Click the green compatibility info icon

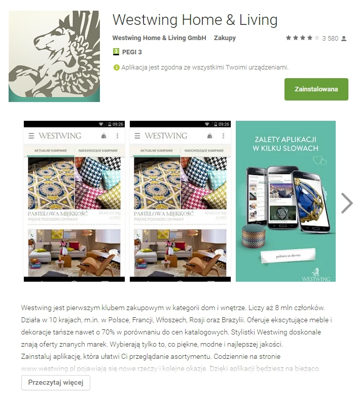coord(116,68)
